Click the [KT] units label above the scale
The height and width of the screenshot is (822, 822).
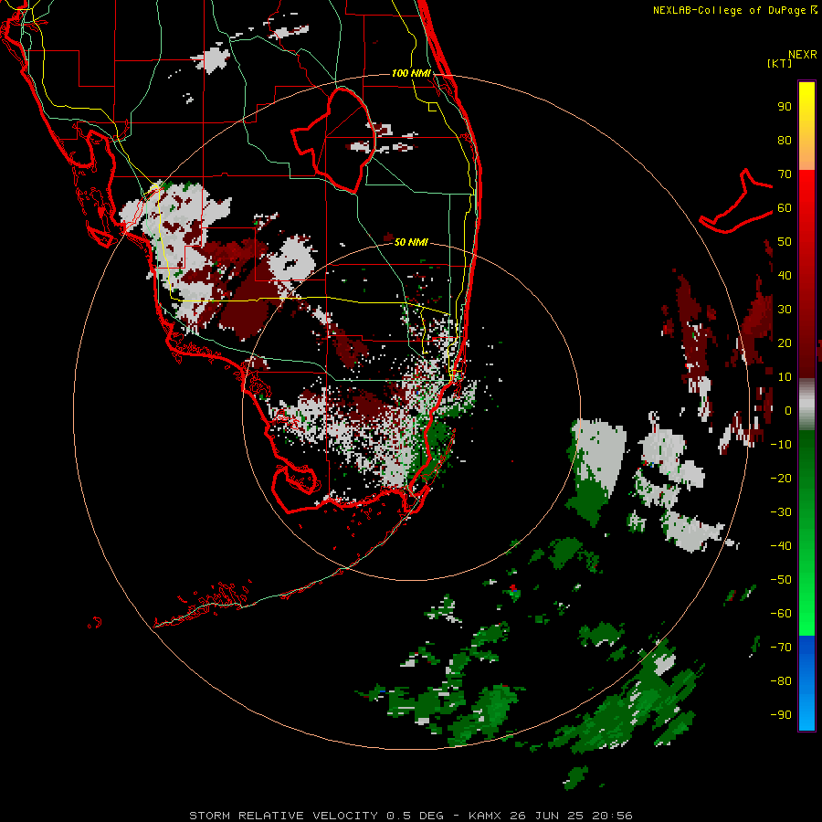(780, 63)
